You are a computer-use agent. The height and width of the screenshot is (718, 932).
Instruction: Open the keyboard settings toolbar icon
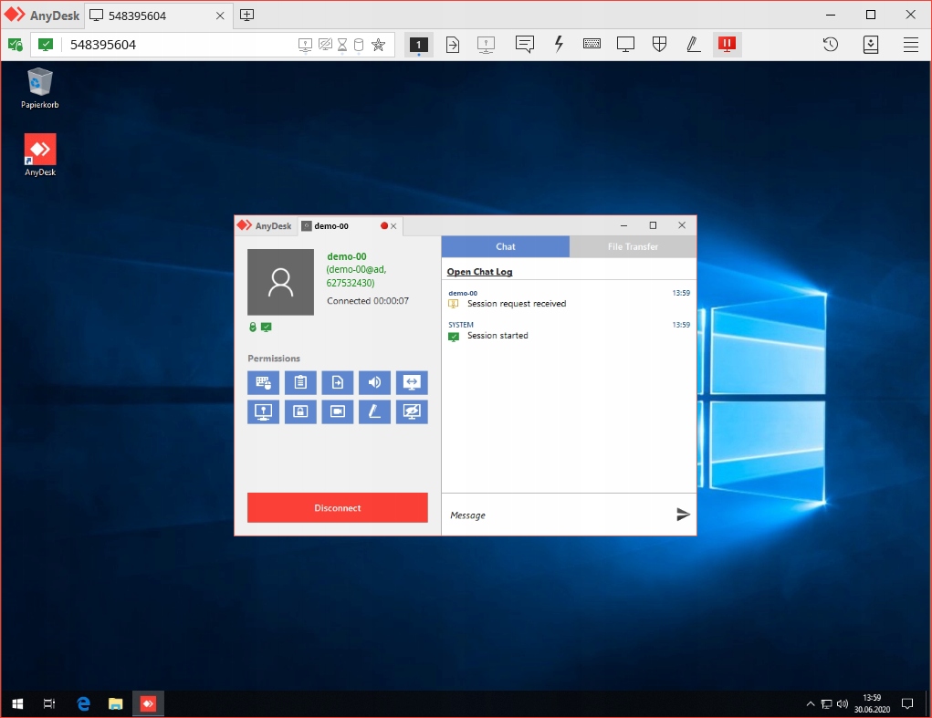592,44
